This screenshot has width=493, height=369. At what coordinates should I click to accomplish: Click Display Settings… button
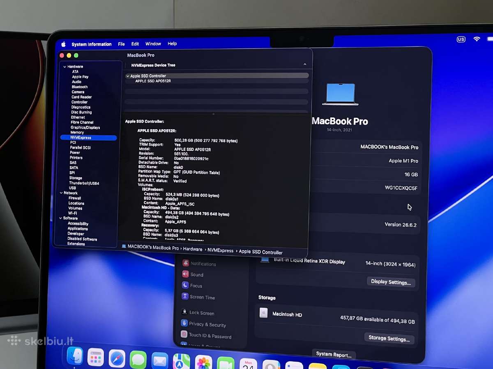click(x=391, y=282)
